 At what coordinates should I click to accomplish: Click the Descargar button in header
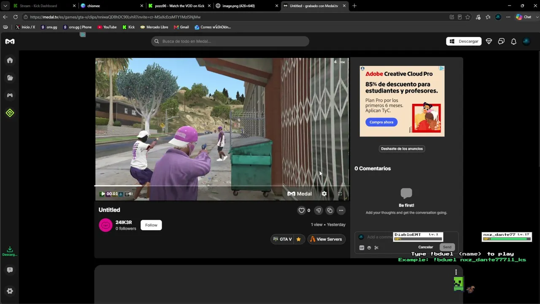tap(464, 41)
